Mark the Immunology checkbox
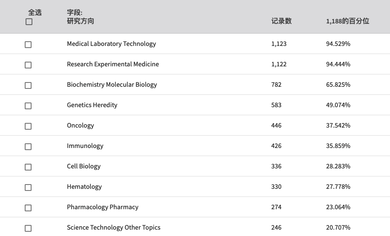The image size is (390, 236). tap(28, 147)
